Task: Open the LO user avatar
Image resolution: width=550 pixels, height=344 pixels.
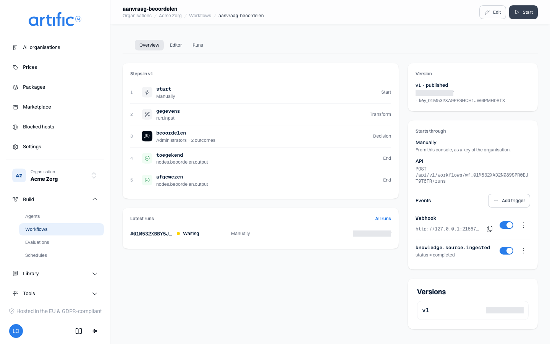Action: tap(16, 331)
